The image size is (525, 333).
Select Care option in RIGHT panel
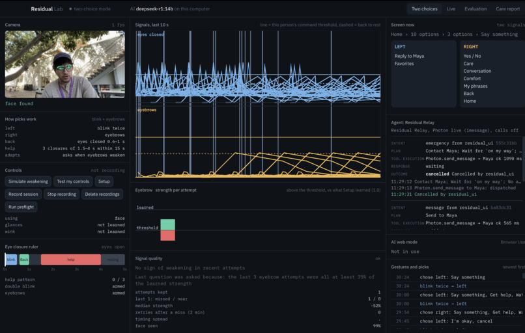pos(468,64)
